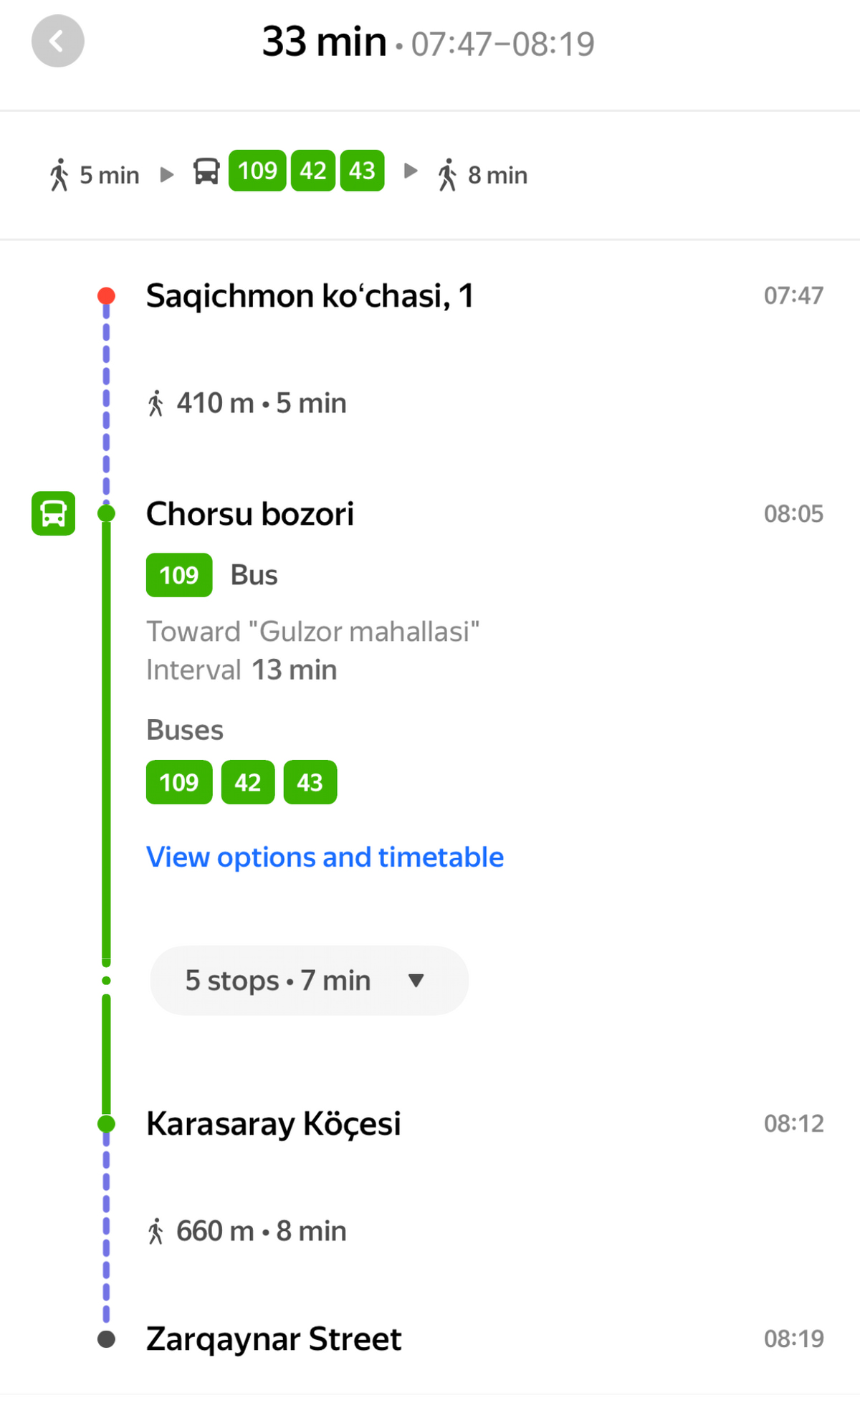This screenshot has width=860, height=1403.
Task: Select route 109 badge in top summary
Action: point(257,171)
